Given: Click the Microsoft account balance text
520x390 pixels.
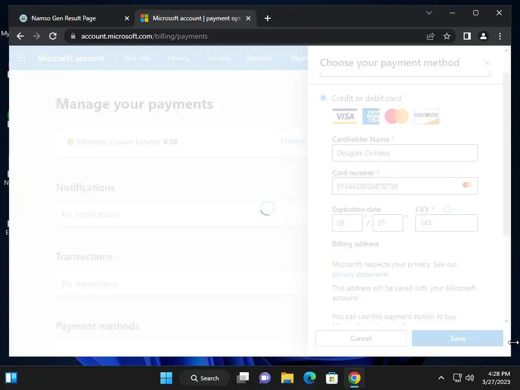Looking at the screenshot, I should [127, 142].
